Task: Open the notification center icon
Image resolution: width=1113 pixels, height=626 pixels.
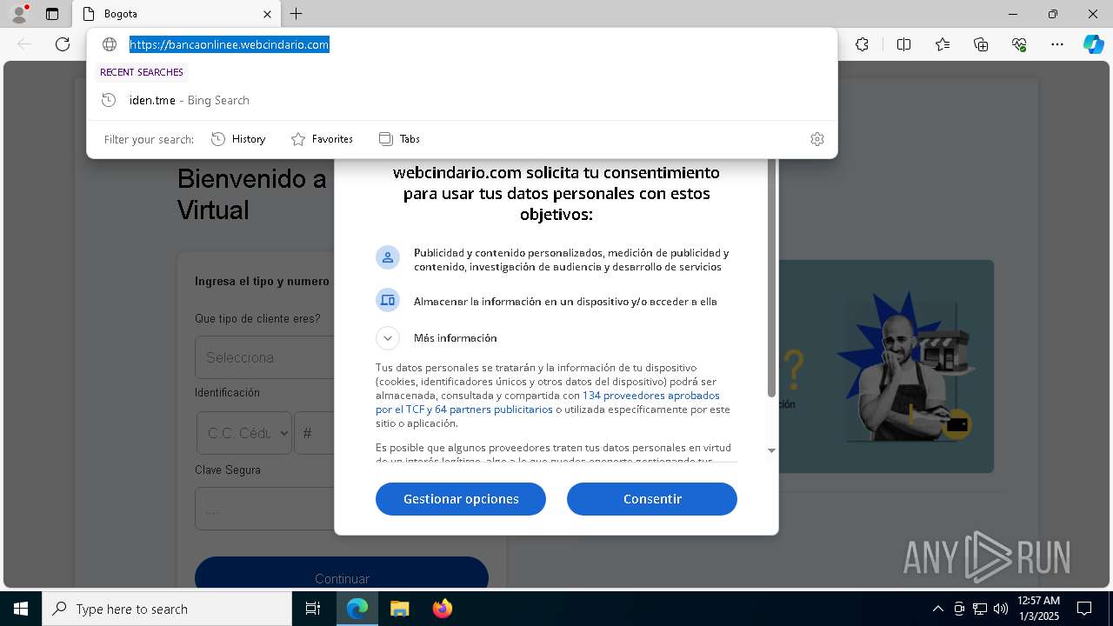Action: coord(1084,609)
